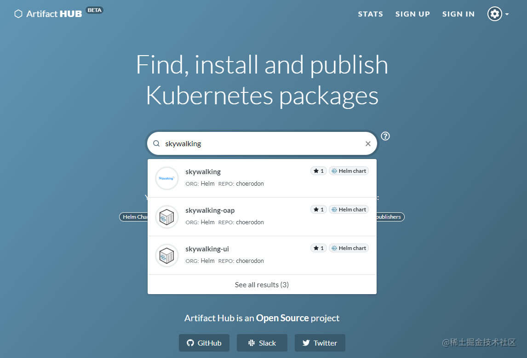
Task: Click the BETA badge
Action: [x=94, y=10]
